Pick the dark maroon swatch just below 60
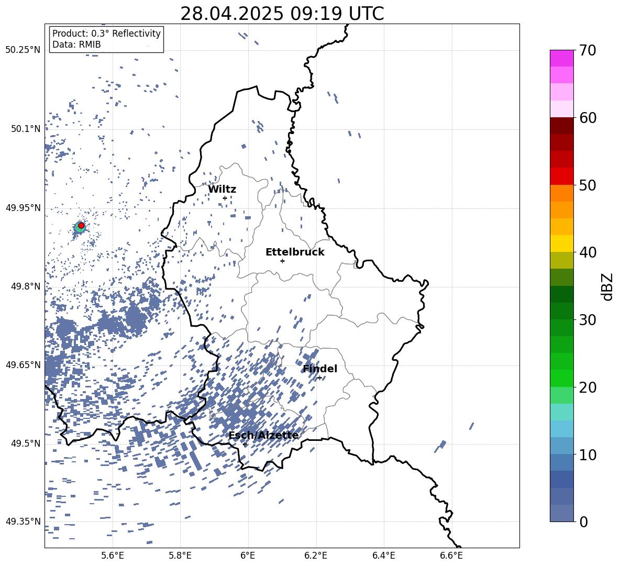This screenshot has height=566, width=620. pos(561,126)
